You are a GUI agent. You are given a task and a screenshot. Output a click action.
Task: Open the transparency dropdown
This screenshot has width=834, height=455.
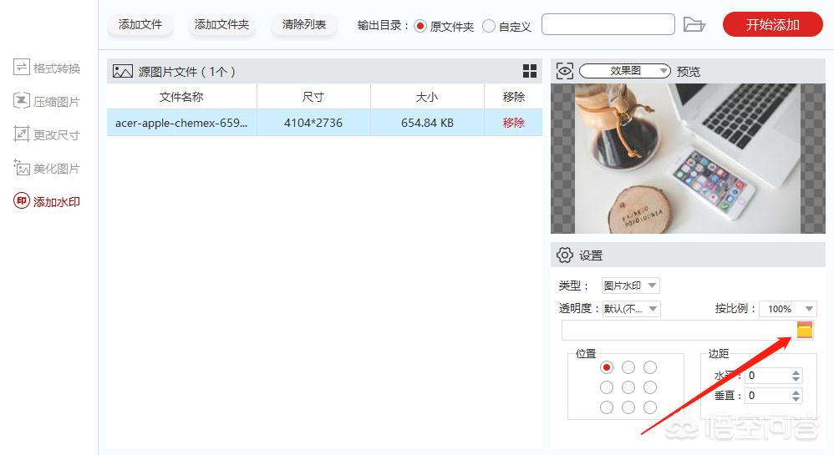(x=631, y=308)
